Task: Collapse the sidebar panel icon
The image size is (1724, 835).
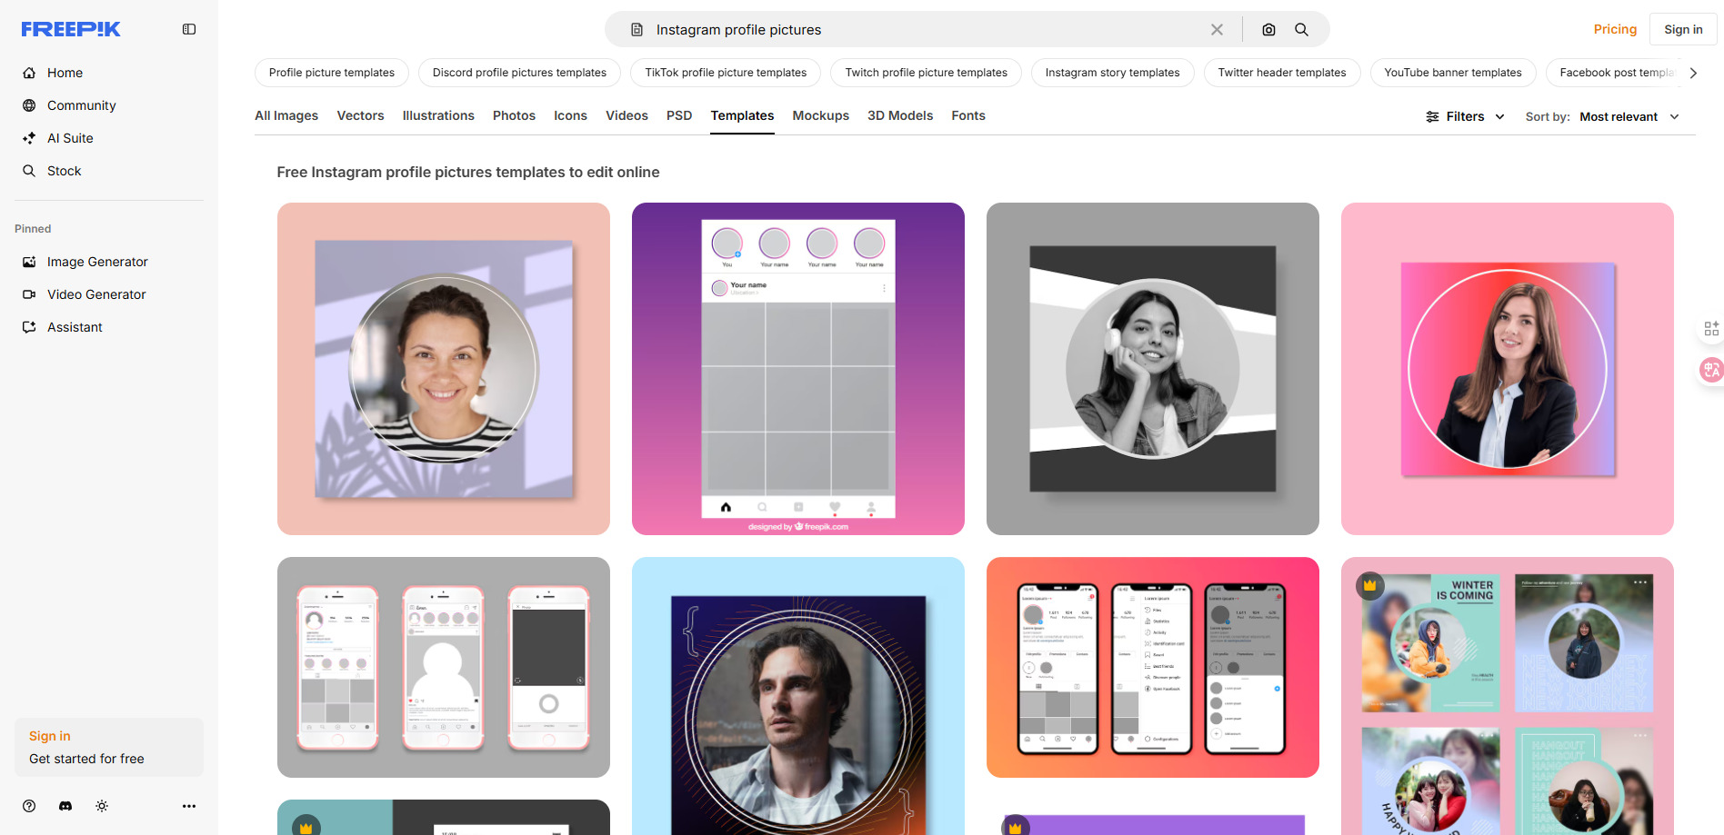Action: click(x=189, y=29)
